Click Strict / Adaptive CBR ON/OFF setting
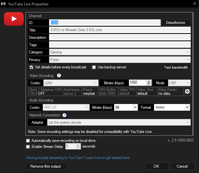The height and width of the screenshot is (173, 199). click(x=46, y=91)
